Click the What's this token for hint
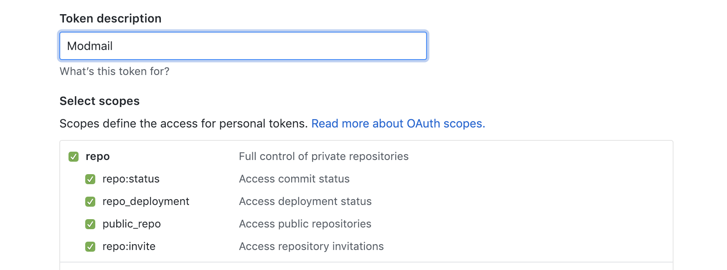 tap(114, 72)
